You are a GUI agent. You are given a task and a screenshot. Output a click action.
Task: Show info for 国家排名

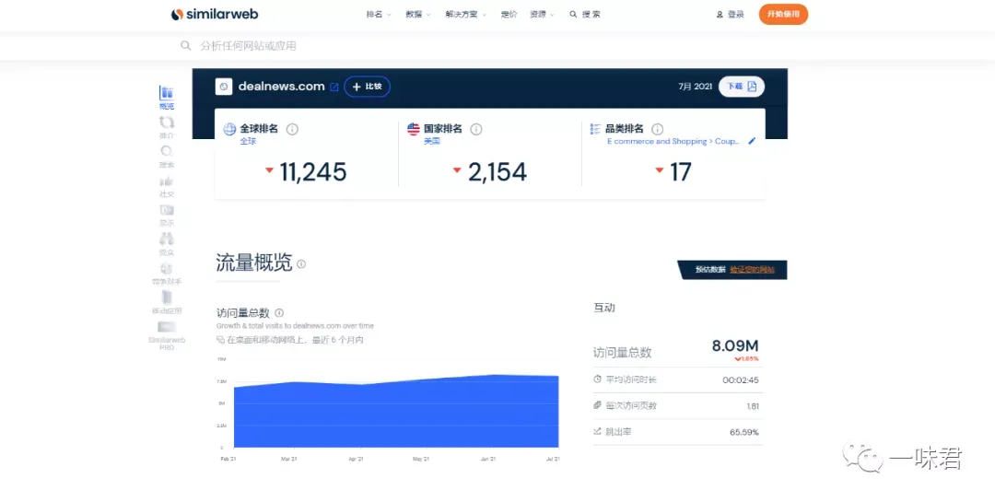[x=476, y=129]
